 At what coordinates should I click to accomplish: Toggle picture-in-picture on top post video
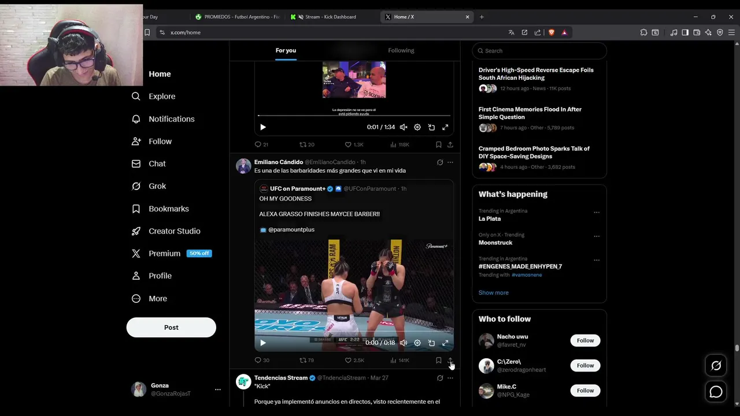coord(431,127)
